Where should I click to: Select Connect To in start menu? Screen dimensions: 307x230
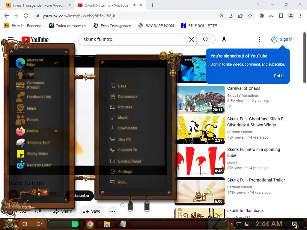click(x=124, y=150)
